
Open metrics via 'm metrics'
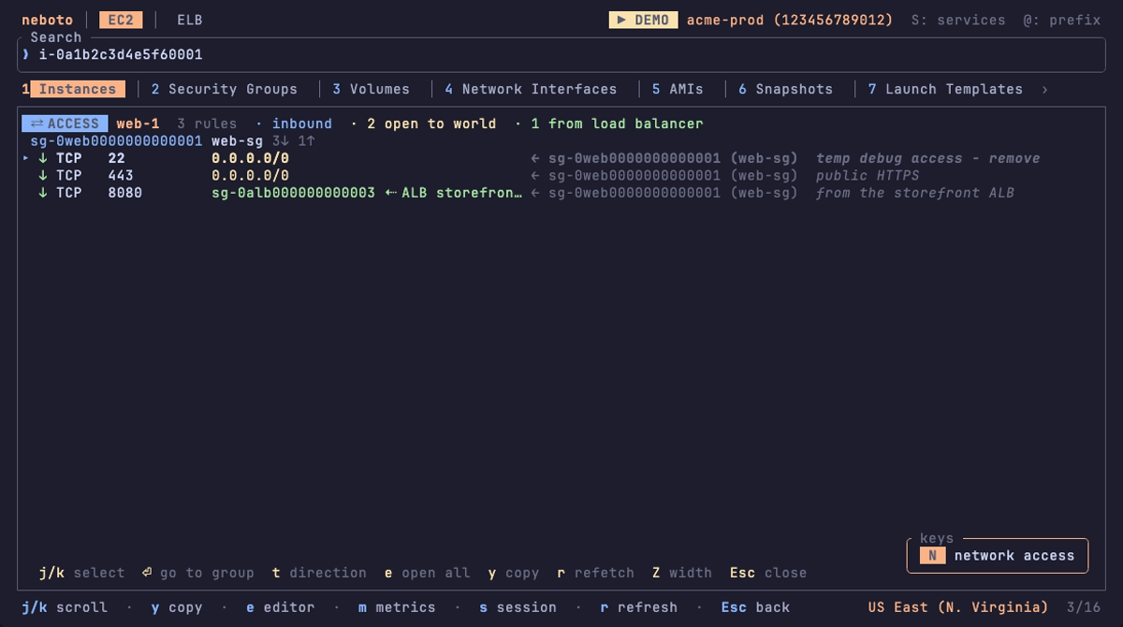(x=397, y=607)
